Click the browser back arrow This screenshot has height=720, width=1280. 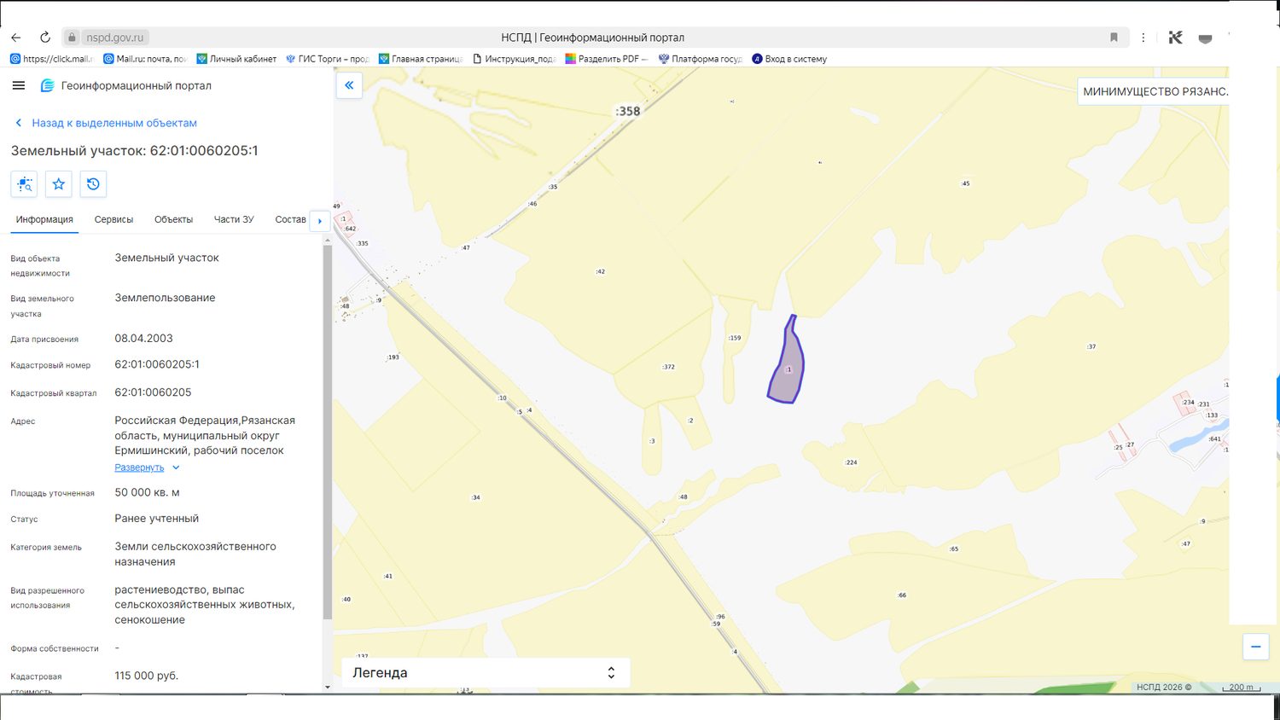click(x=15, y=38)
